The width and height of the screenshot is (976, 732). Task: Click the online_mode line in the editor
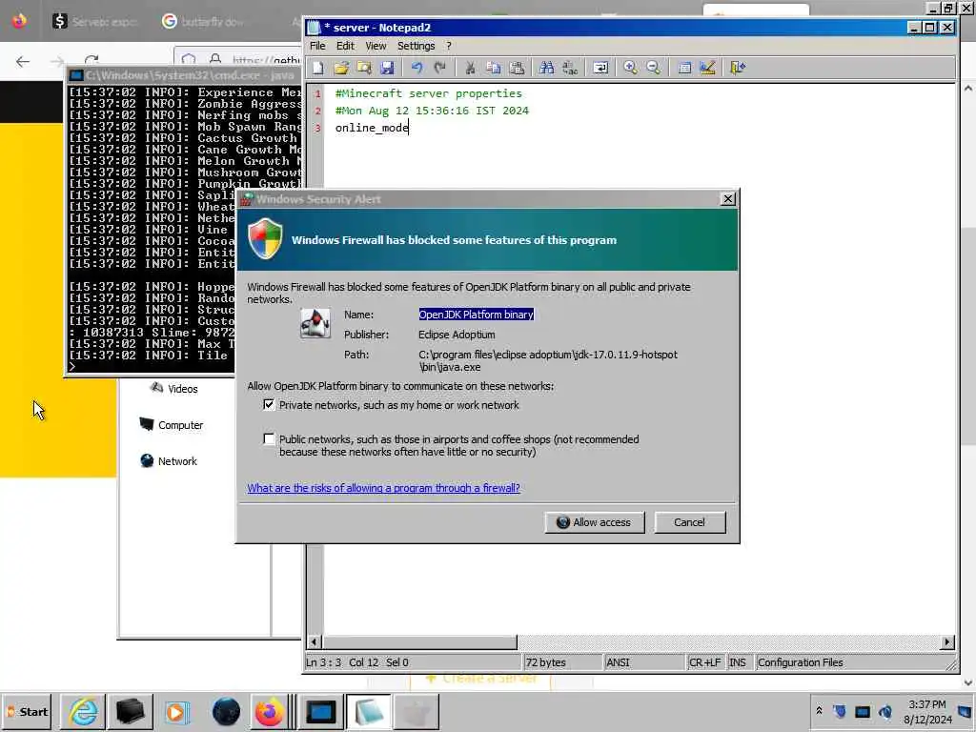click(x=372, y=128)
